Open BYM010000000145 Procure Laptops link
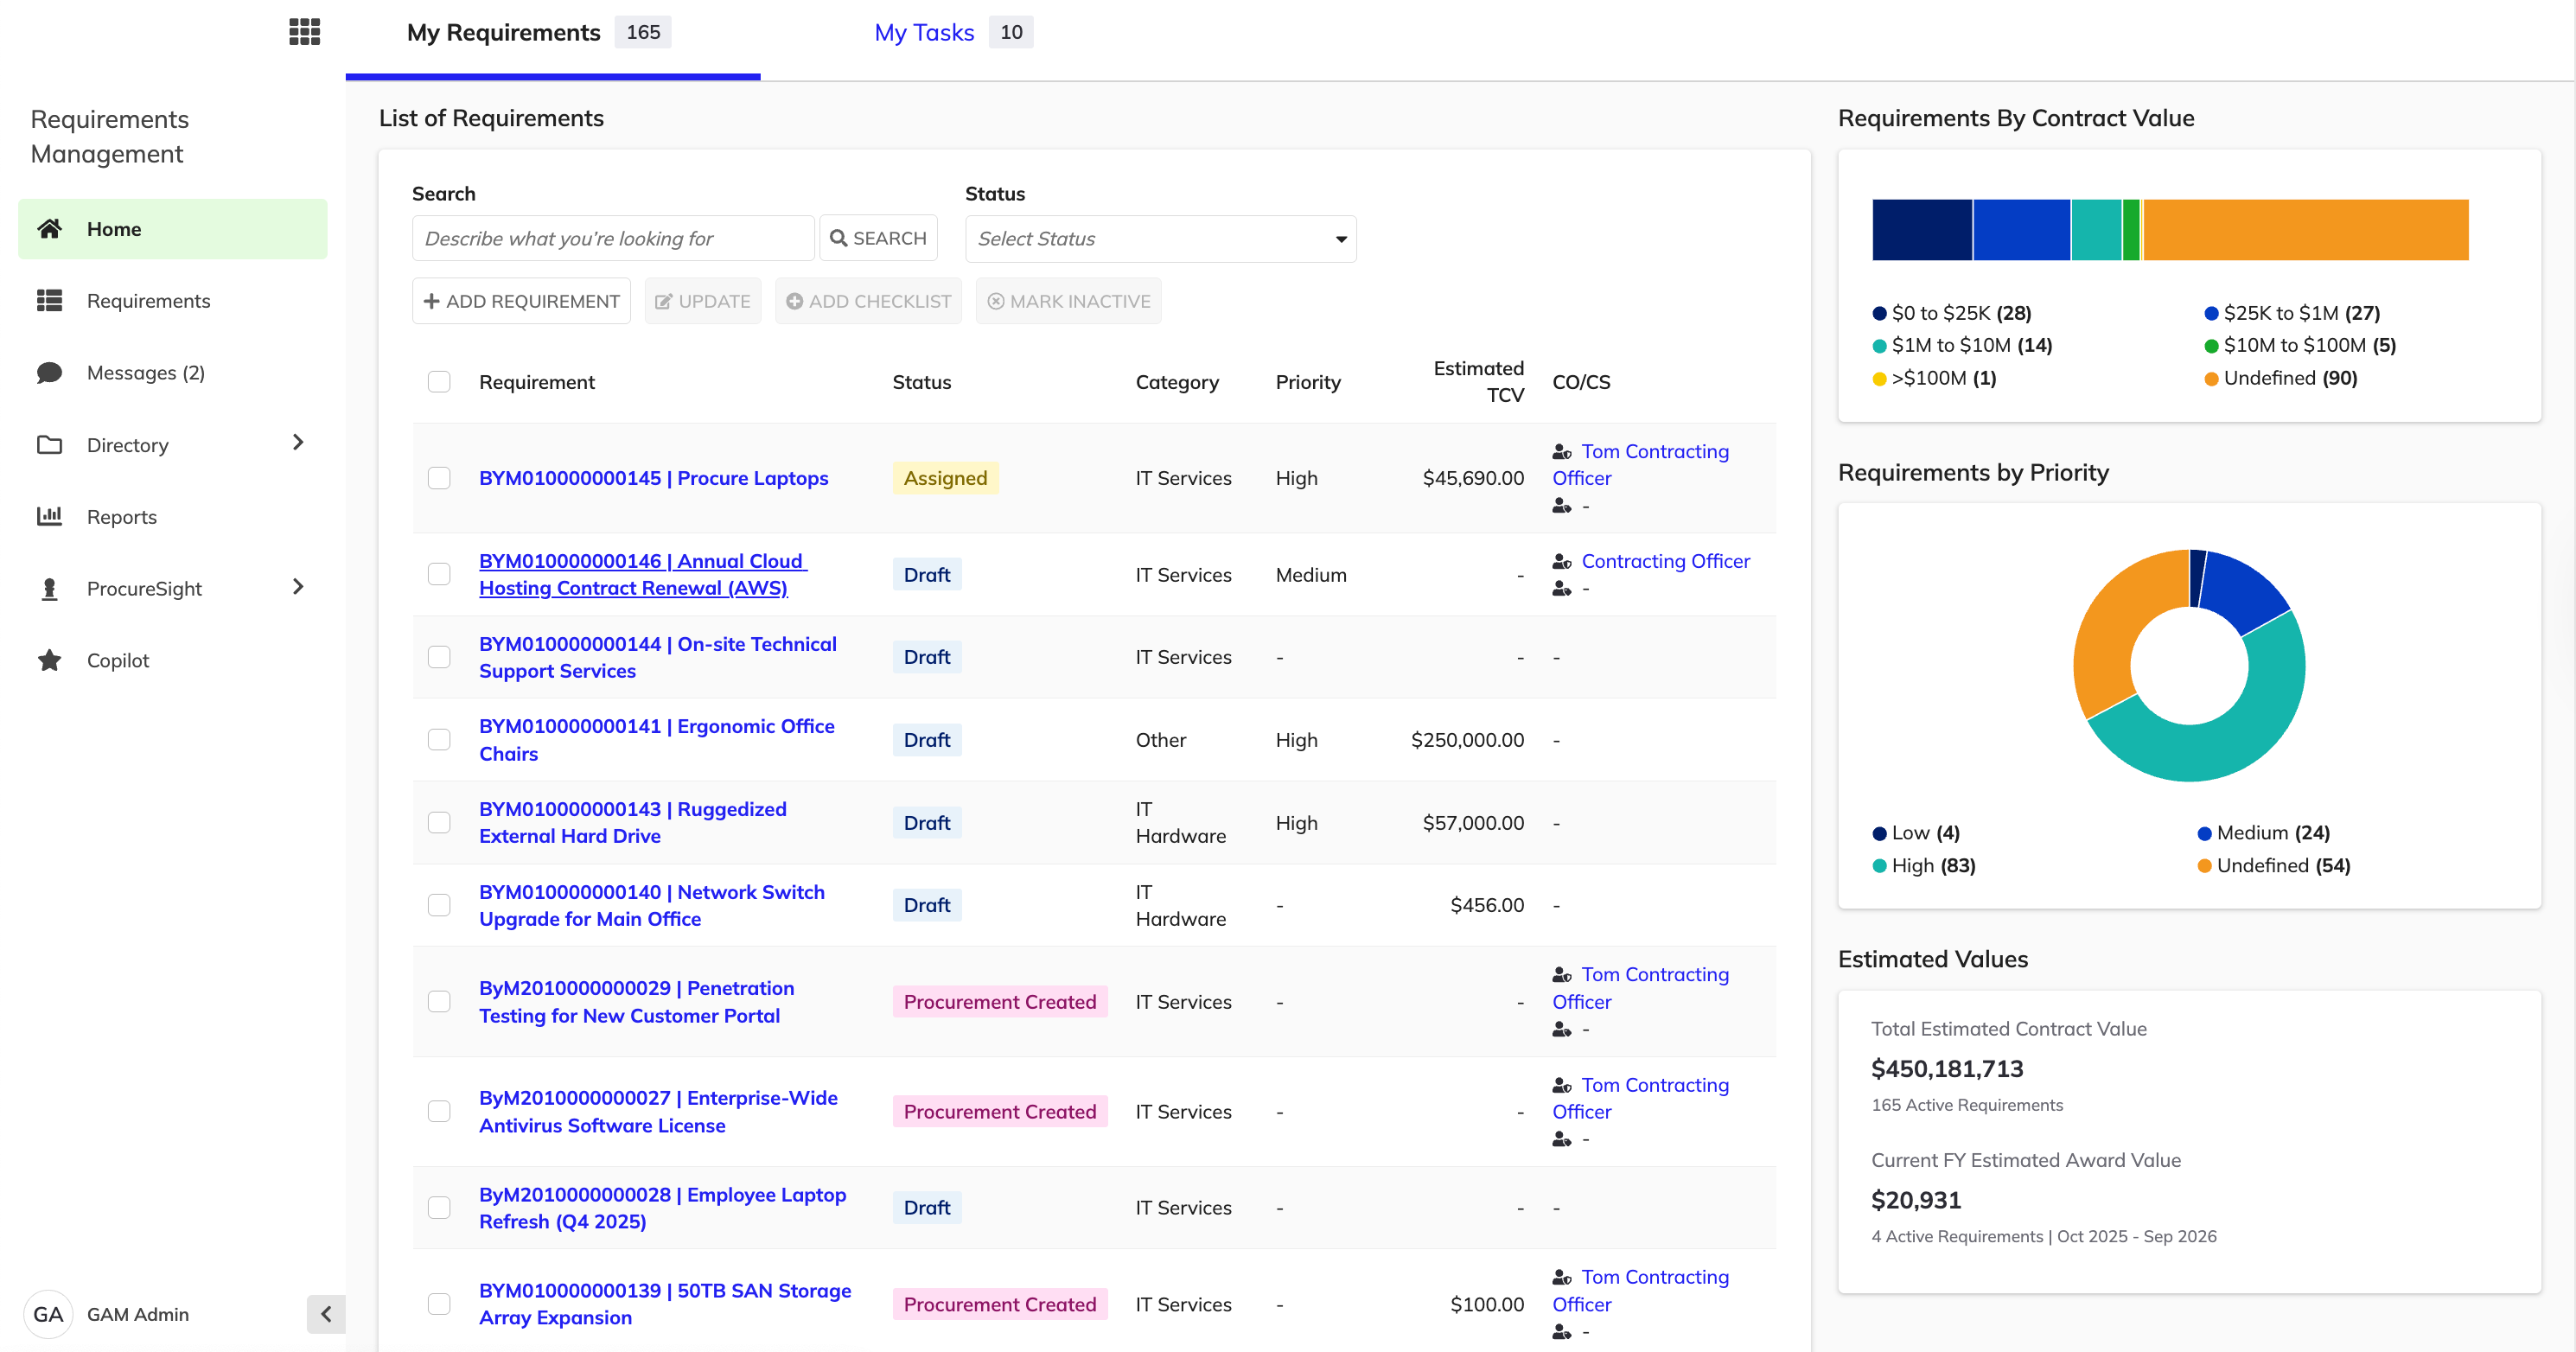Viewport: 2576px width, 1352px height. (x=654, y=478)
